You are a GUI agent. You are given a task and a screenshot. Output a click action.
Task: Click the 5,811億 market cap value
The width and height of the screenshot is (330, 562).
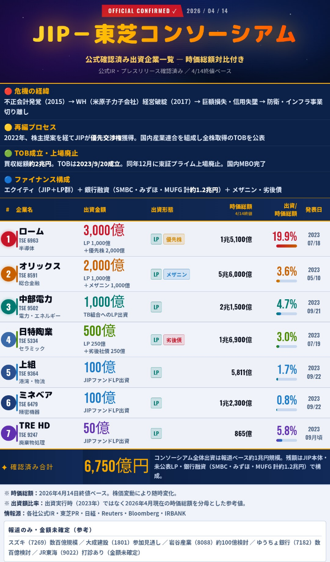242,373
